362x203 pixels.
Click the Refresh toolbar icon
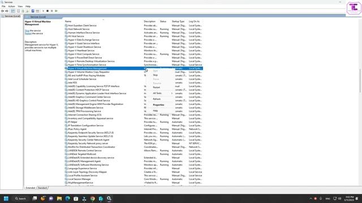click(x=23, y=11)
